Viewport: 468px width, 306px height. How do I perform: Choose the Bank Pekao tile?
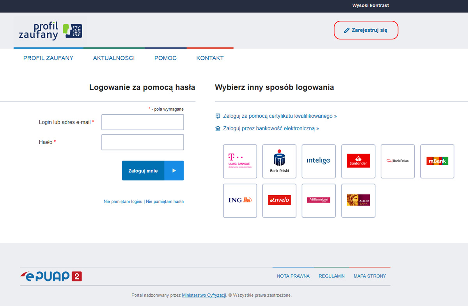pyautogui.click(x=397, y=161)
